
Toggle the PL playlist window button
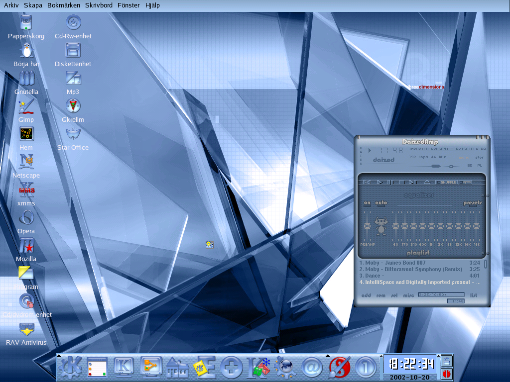[x=480, y=165]
